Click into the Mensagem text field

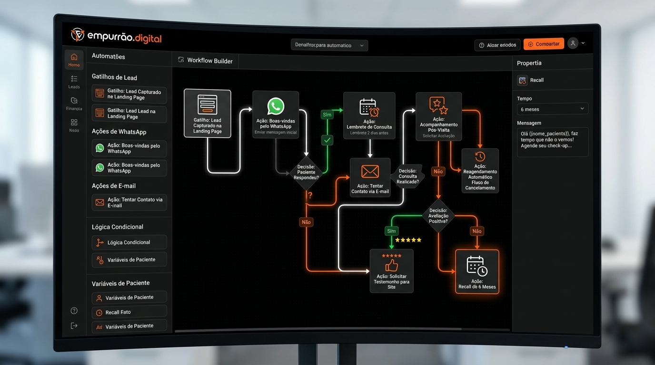552,142
